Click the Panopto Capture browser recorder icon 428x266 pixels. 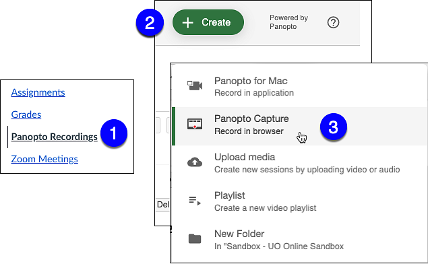click(195, 124)
